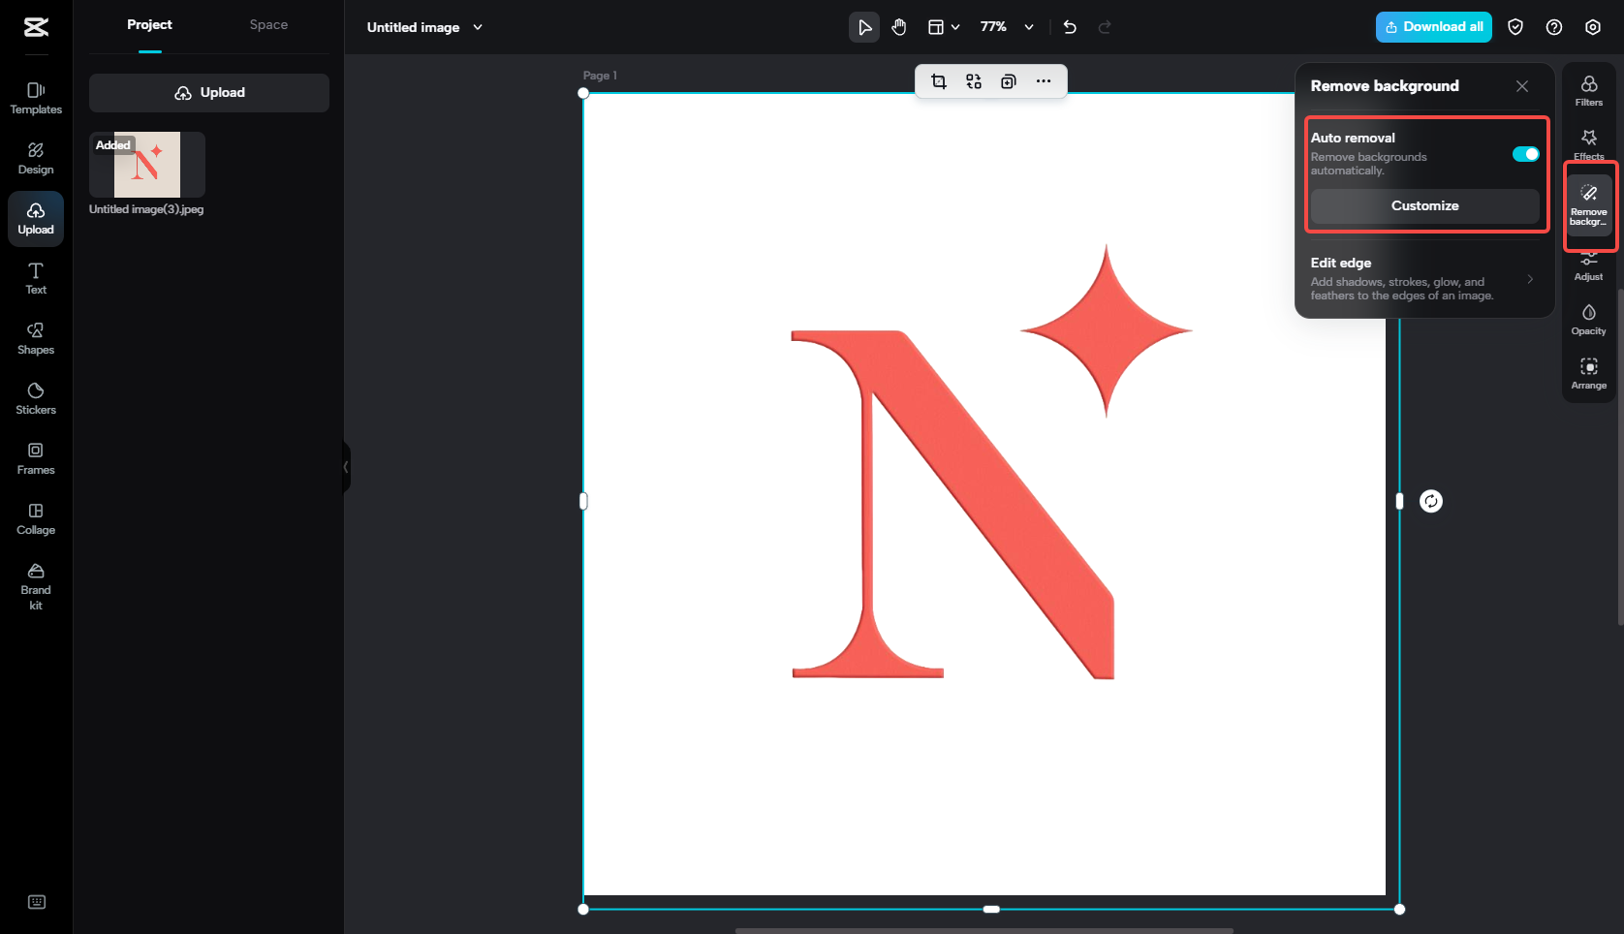The image size is (1624, 934).
Task: Click the Customize button in Remove background panel
Action: [1424, 205]
